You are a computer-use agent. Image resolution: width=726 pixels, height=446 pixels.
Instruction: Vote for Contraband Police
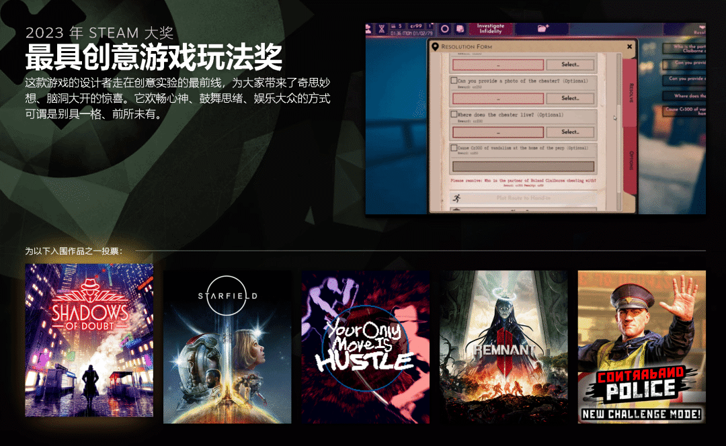(x=642, y=347)
